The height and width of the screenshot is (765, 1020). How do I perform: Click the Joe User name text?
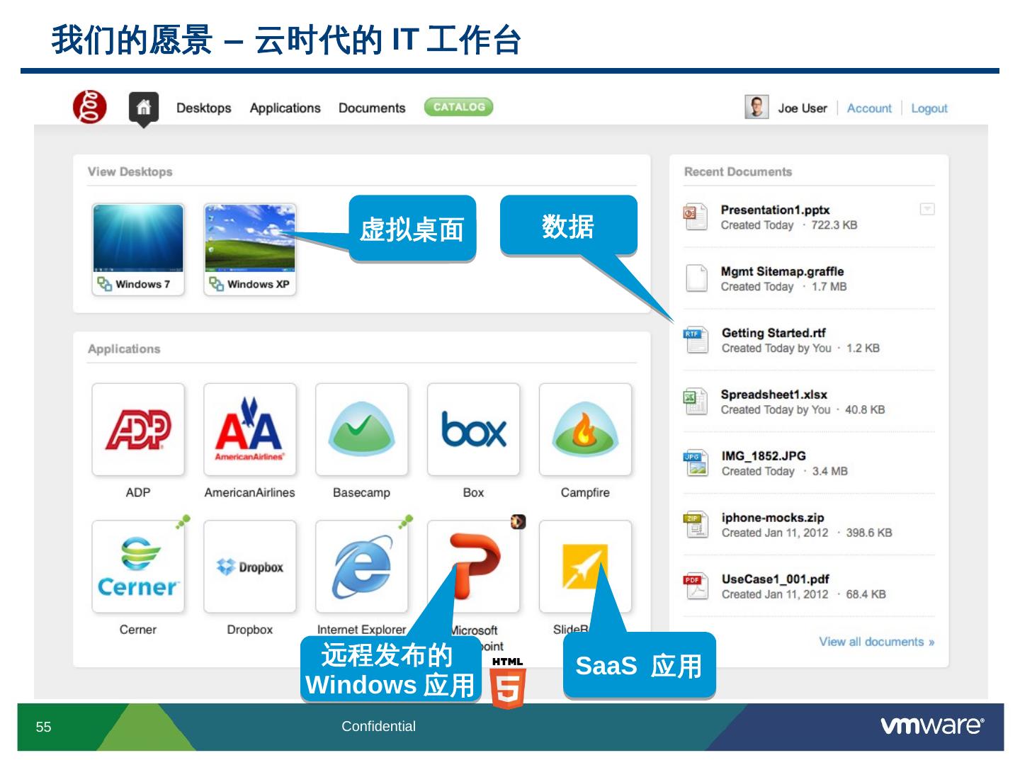803,108
